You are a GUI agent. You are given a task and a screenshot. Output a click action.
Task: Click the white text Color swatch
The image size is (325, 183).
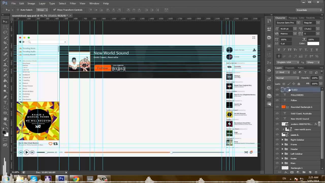[x=313, y=43]
